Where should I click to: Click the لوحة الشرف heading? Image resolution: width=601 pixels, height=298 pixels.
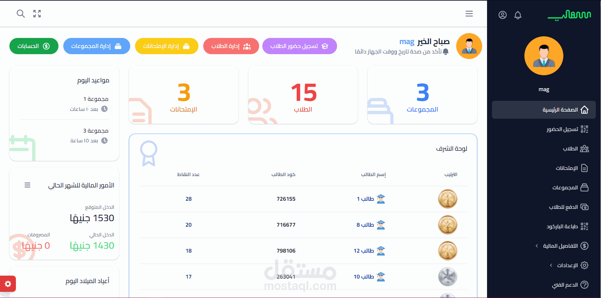[452, 149]
